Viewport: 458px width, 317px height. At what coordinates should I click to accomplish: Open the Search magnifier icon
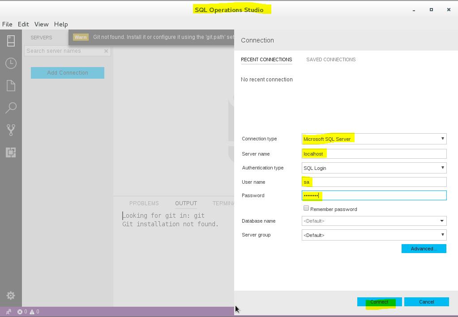(11, 108)
